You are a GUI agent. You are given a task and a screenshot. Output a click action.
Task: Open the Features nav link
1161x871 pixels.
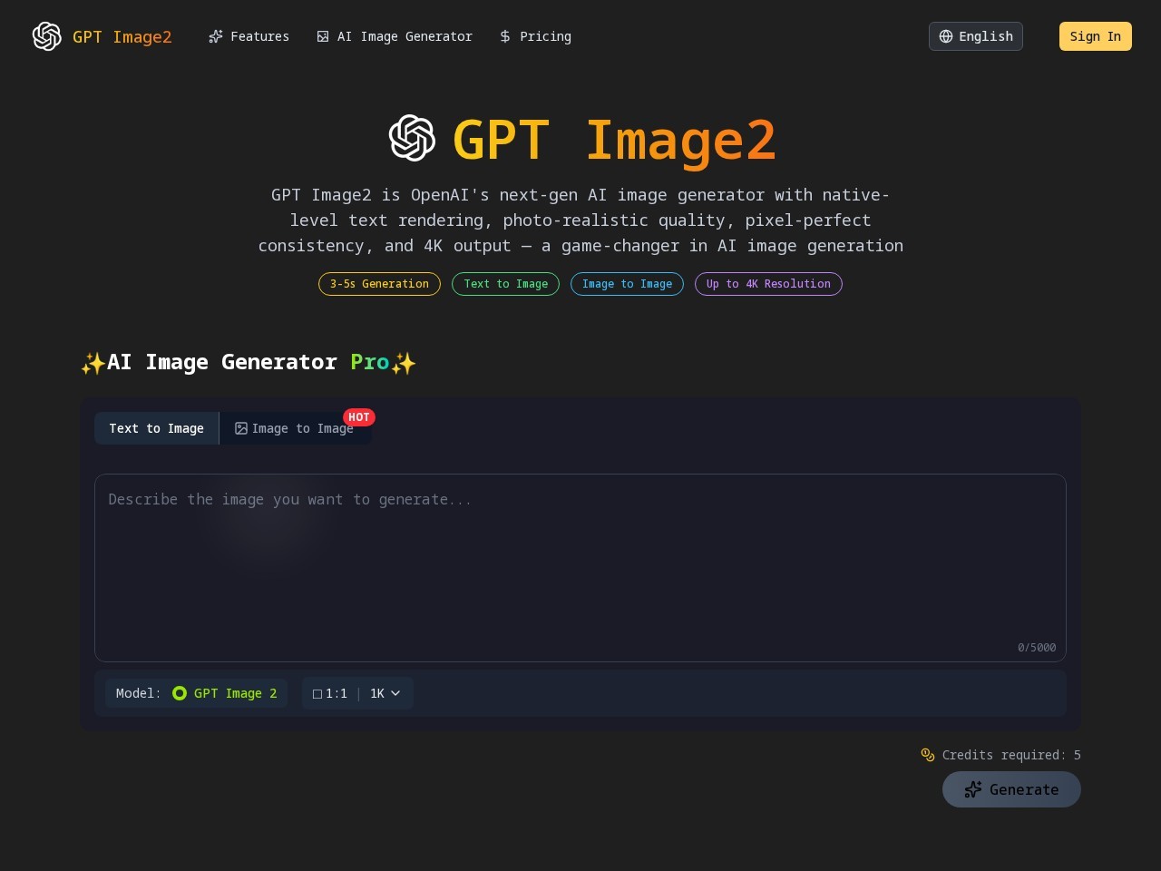click(x=249, y=36)
